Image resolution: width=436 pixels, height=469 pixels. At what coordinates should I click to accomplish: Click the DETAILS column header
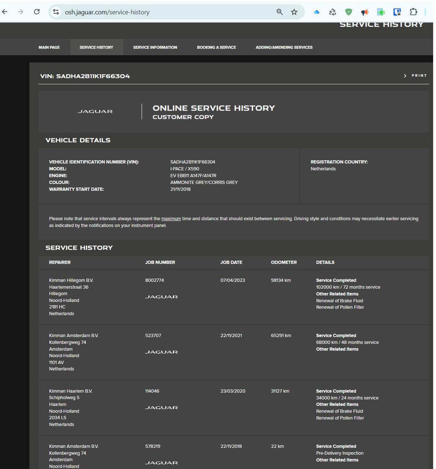pos(325,262)
